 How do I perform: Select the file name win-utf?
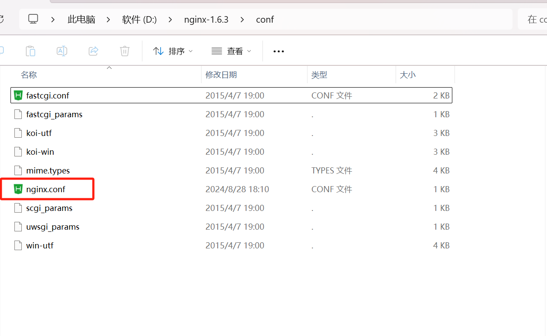coord(40,245)
